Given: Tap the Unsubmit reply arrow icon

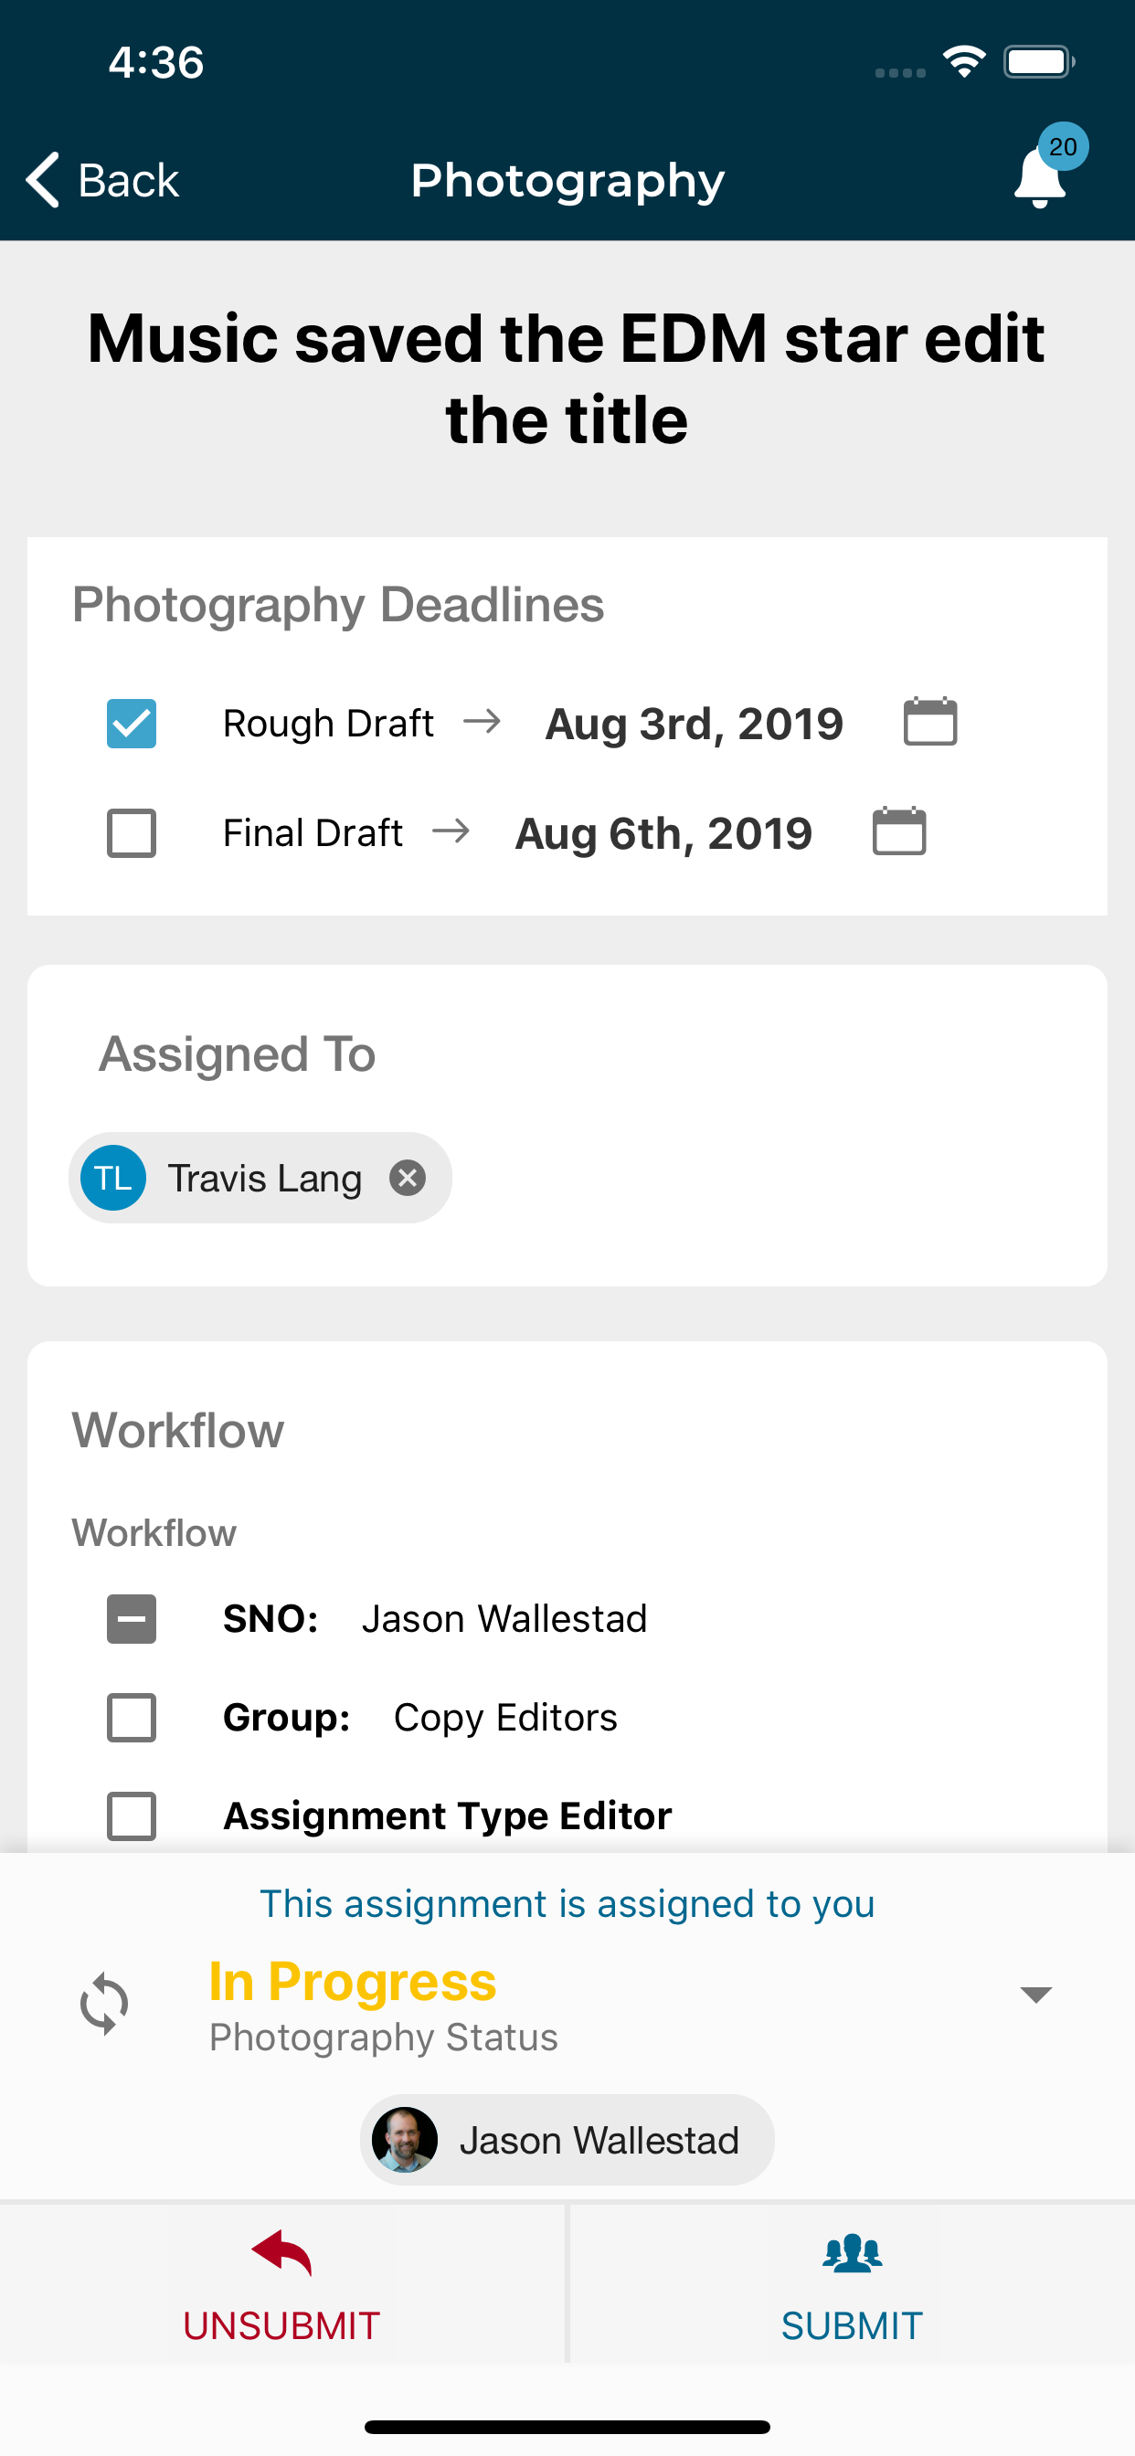Looking at the screenshot, I should [x=281, y=2253].
